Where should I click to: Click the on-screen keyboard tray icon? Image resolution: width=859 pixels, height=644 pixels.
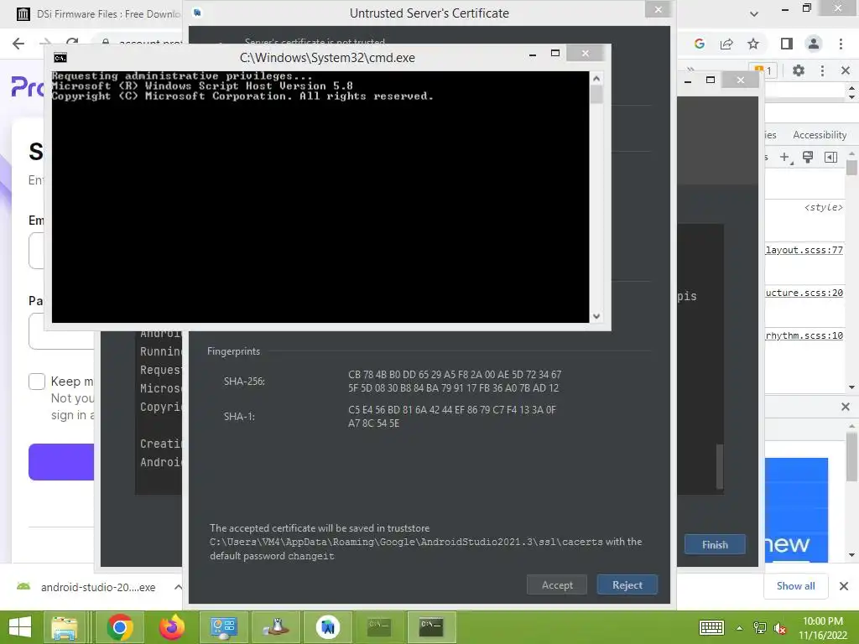coord(711,627)
